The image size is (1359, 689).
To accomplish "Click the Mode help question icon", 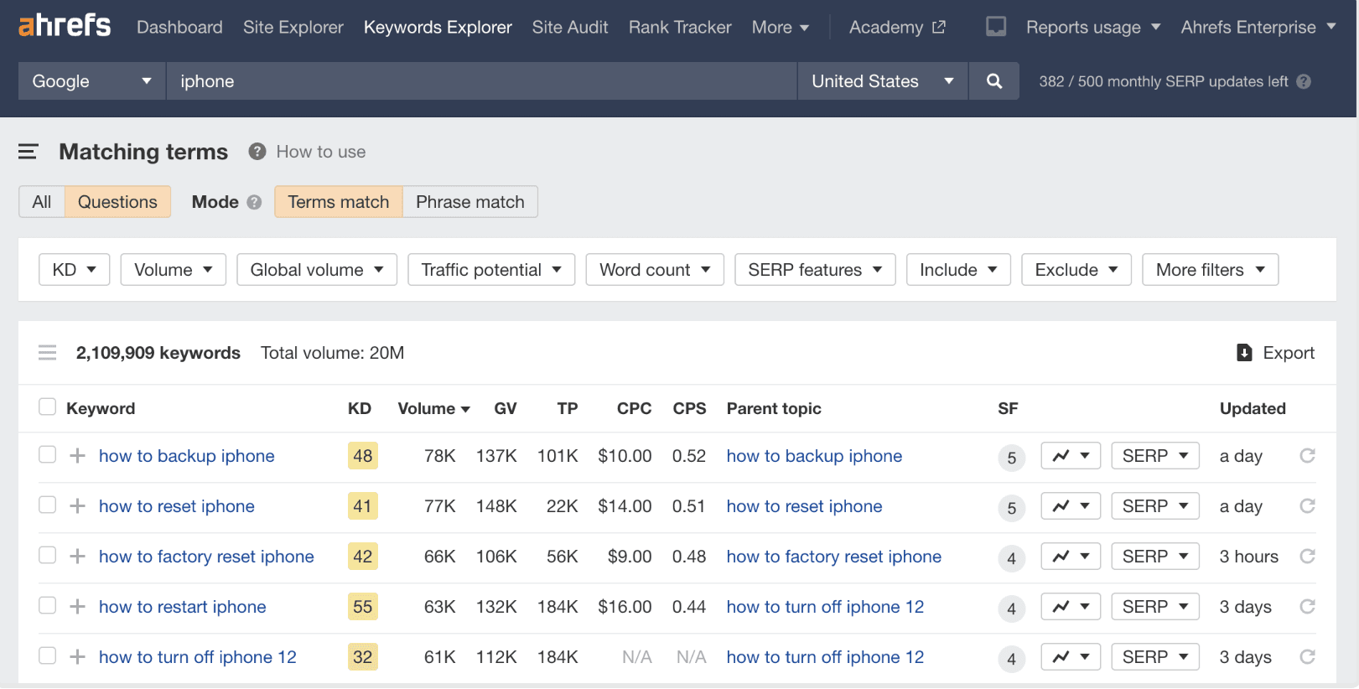I will point(255,202).
